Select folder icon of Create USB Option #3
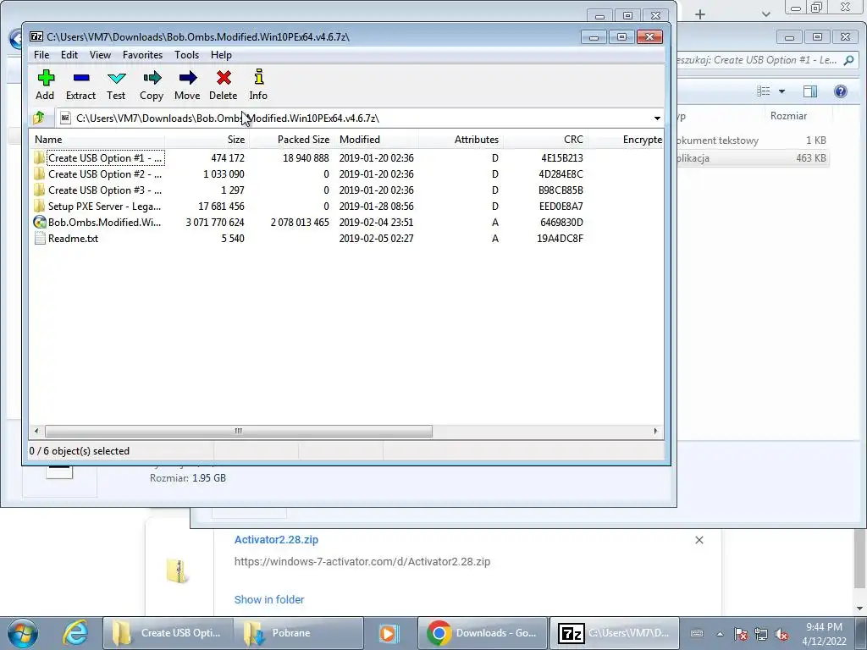The width and height of the screenshot is (867, 650). pyautogui.click(x=39, y=190)
